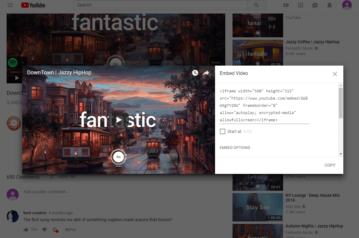
Task: Open Jazzy Coffee | Jazzy HipHop title
Action: pos(312,42)
